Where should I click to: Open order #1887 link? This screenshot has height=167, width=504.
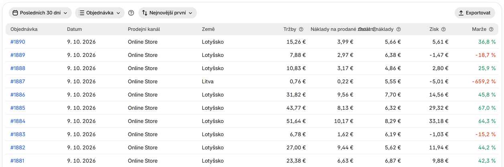coord(18,81)
